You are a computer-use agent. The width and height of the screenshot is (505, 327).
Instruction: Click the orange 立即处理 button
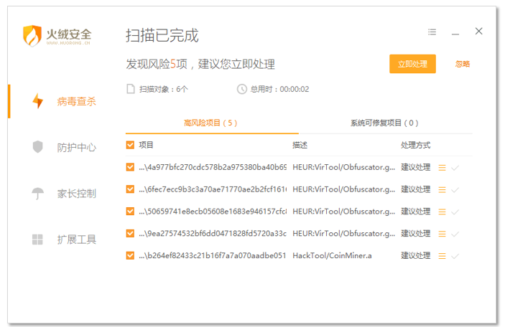pyautogui.click(x=412, y=64)
